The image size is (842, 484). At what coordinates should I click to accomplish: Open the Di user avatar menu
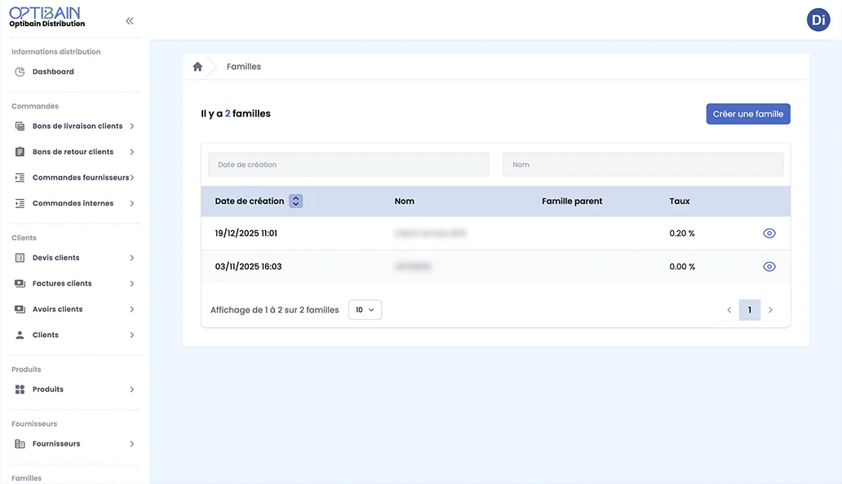(x=818, y=20)
